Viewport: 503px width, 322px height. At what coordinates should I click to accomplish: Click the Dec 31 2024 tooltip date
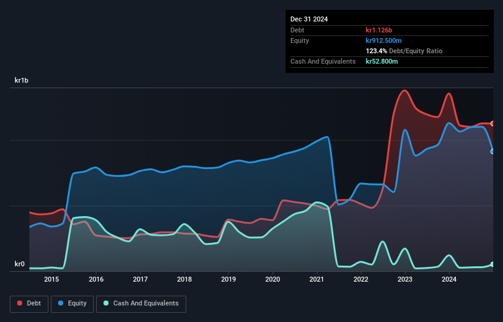[309, 19]
